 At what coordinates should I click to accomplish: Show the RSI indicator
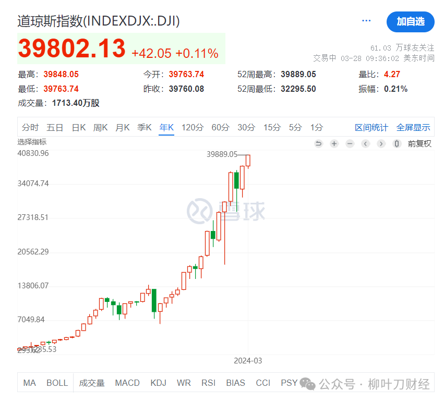(x=208, y=383)
